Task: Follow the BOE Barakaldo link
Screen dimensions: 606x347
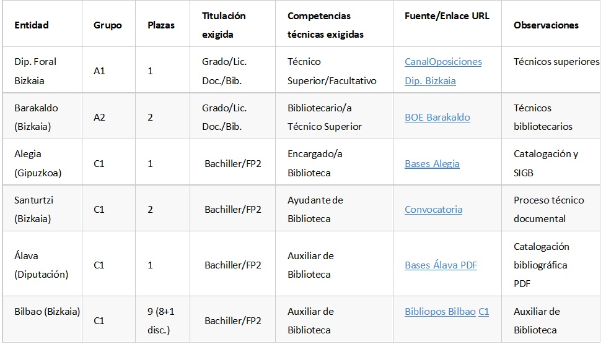Action: tap(437, 118)
